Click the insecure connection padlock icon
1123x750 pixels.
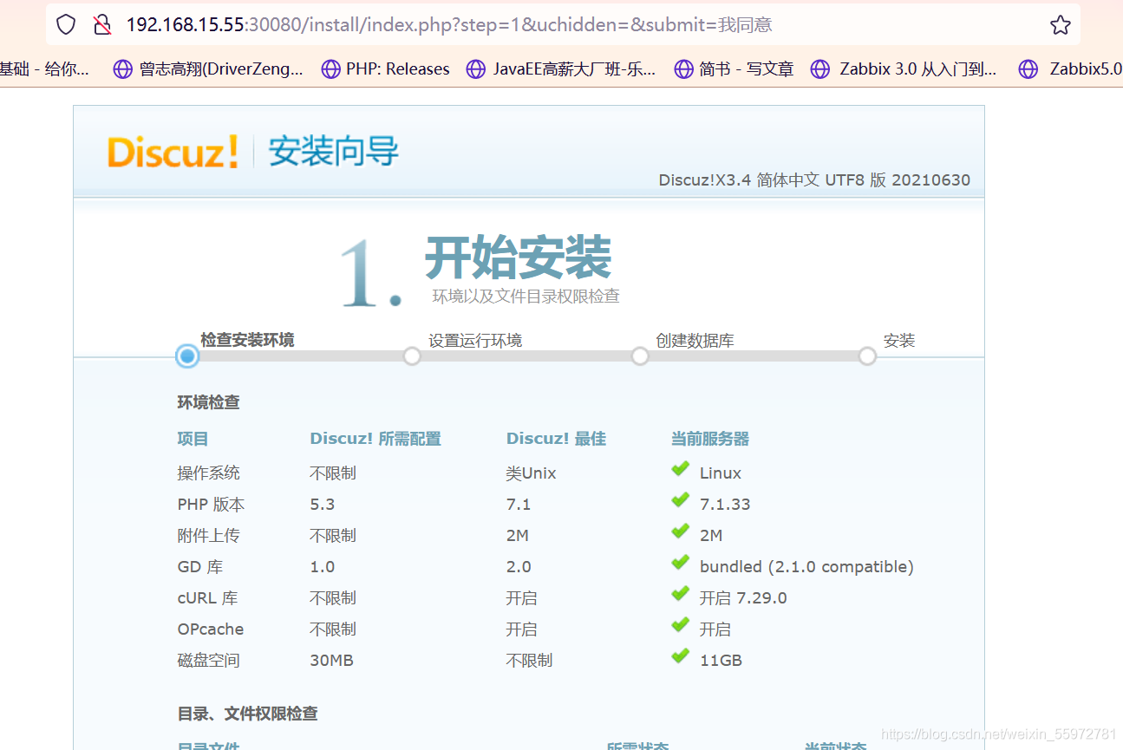click(x=102, y=24)
